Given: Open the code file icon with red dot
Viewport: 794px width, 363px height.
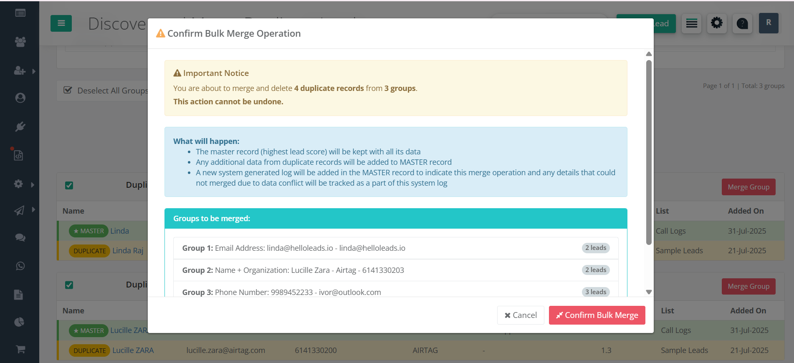Looking at the screenshot, I should coord(18,155).
